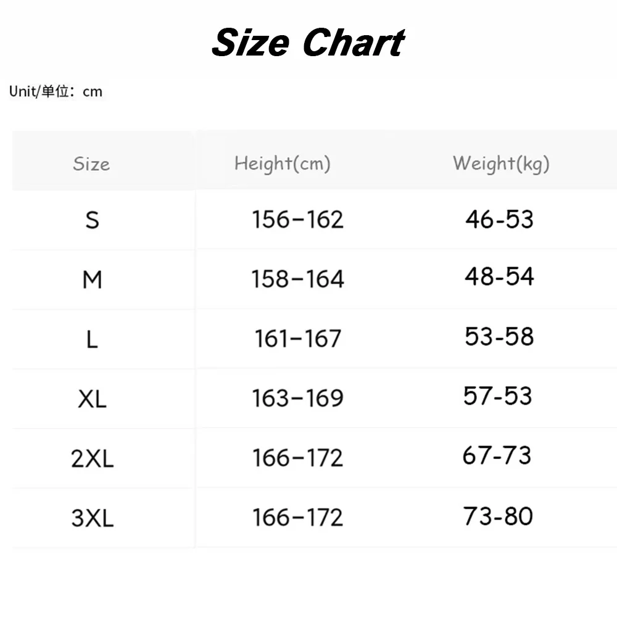Click the 158–164 height value

[298, 279]
